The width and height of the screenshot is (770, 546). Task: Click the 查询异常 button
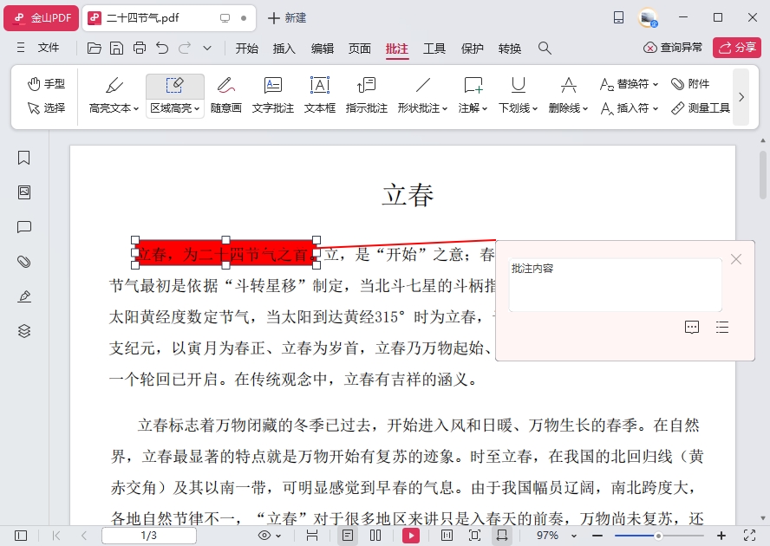pos(673,48)
